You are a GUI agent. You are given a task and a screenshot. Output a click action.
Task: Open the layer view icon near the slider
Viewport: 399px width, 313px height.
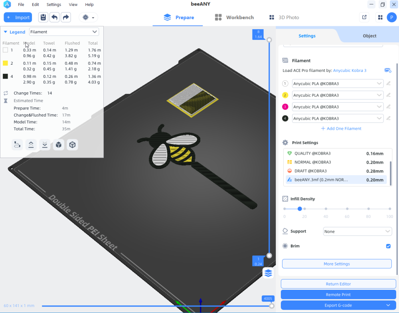[268, 273]
